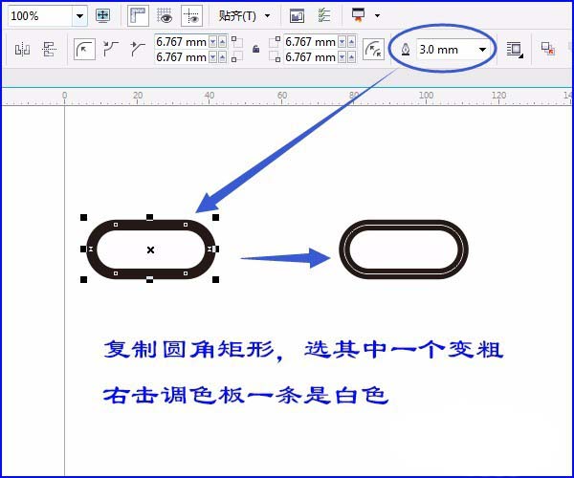574x478 pixels.
Task: Click the text 复制圆角矩形
Action: point(188,350)
